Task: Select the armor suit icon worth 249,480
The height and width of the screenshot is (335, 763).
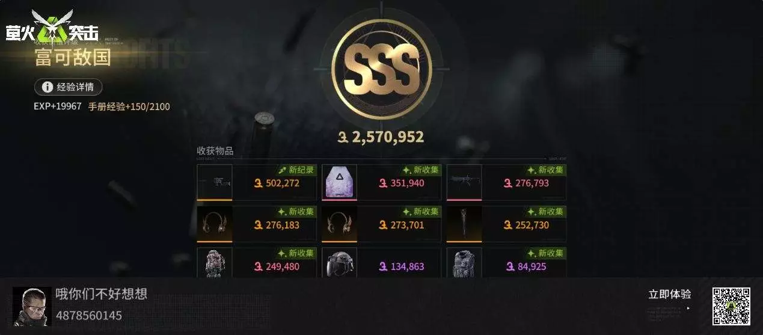Action: point(215,263)
